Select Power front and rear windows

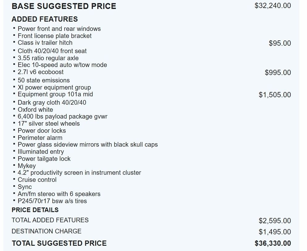pyautogui.click(x=59, y=29)
